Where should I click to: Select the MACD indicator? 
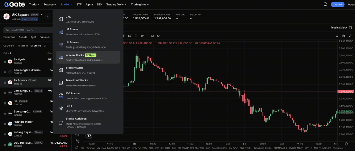[x=111, y=148]
